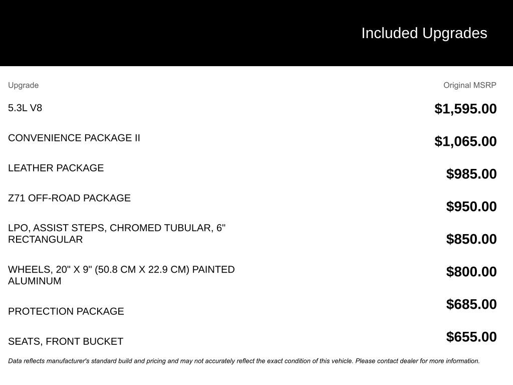Select the 5.3L V8 upgrade row
This screenshot has width=513, height=385.
click(25, 108)
